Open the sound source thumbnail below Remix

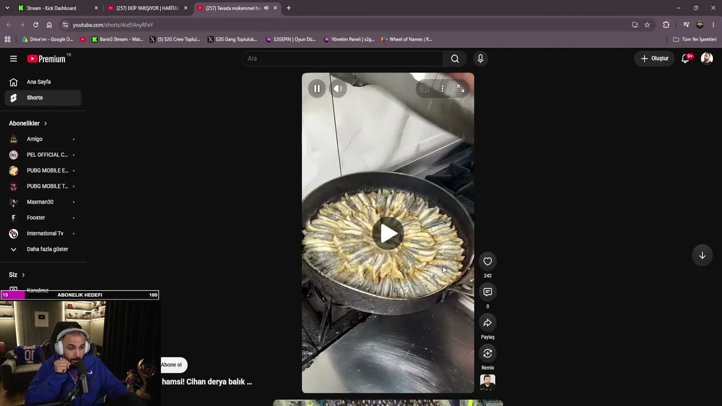click(488, 382)
